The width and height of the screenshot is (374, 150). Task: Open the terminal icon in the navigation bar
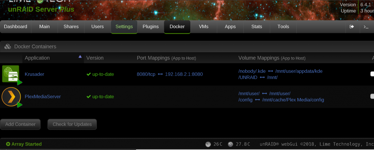click(x=366, y=27)
